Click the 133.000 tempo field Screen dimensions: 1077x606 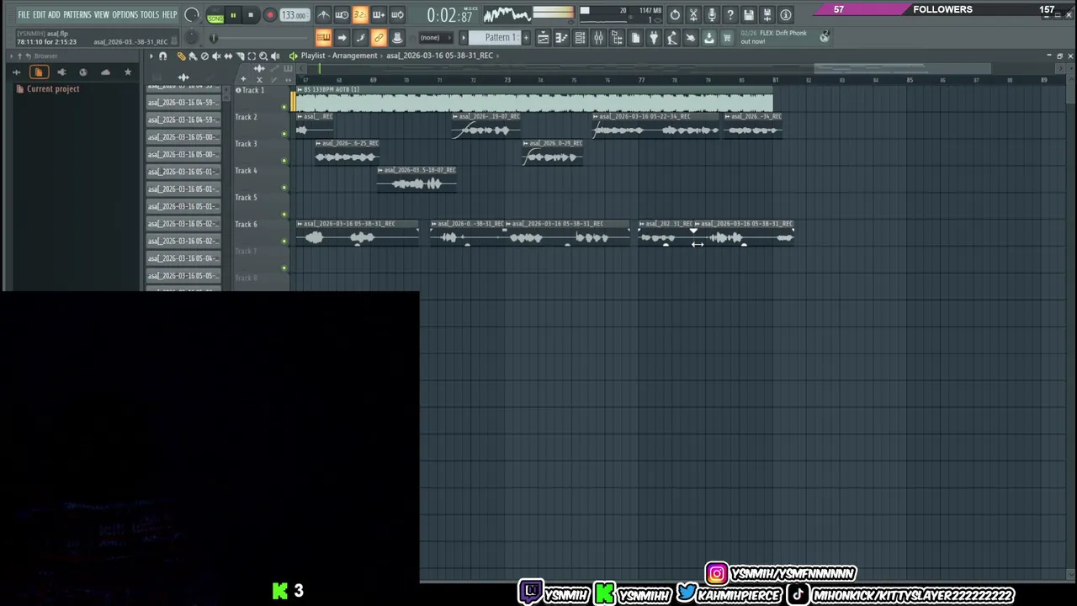294,15
